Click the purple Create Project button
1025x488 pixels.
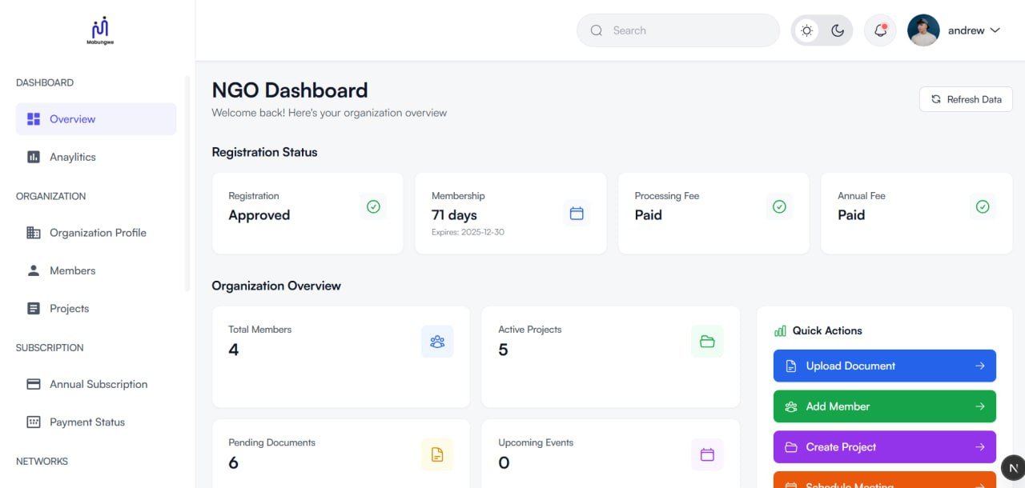pyautogui.click(x=884, y=447)
